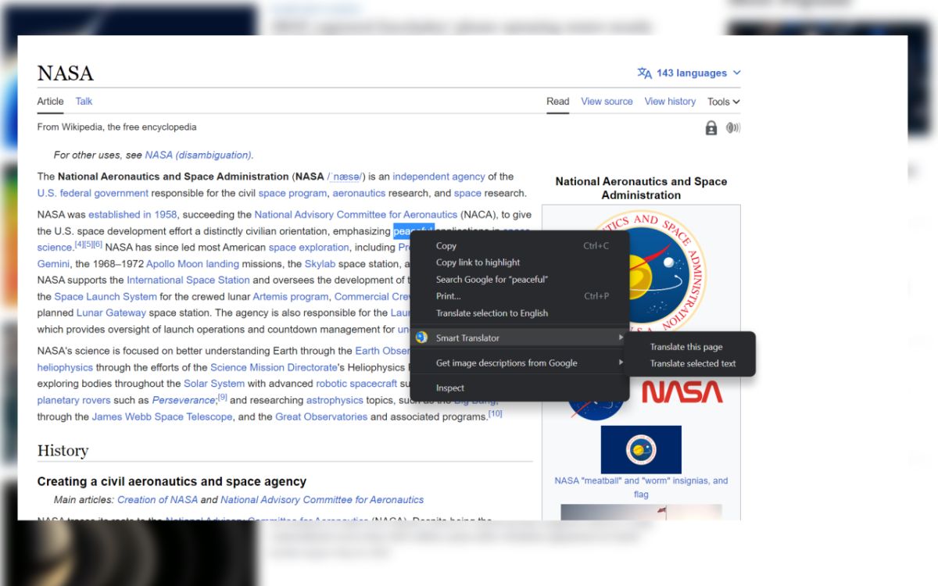
Task: Open the Solar System link
Action: click(x=214, y=384)
